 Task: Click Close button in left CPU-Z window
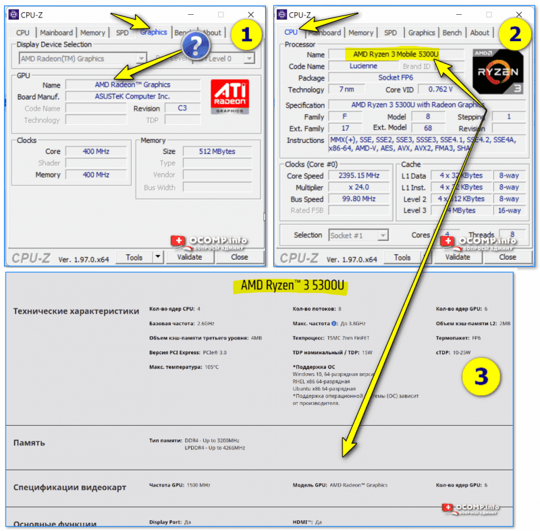pos(240,257)
